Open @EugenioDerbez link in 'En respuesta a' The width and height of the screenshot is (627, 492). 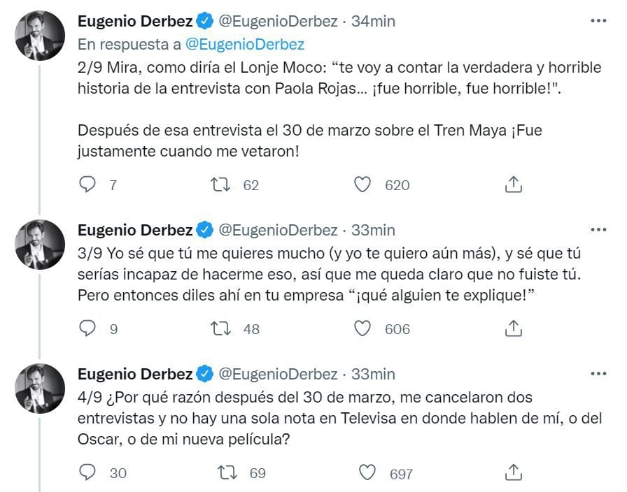pos(244,44)
